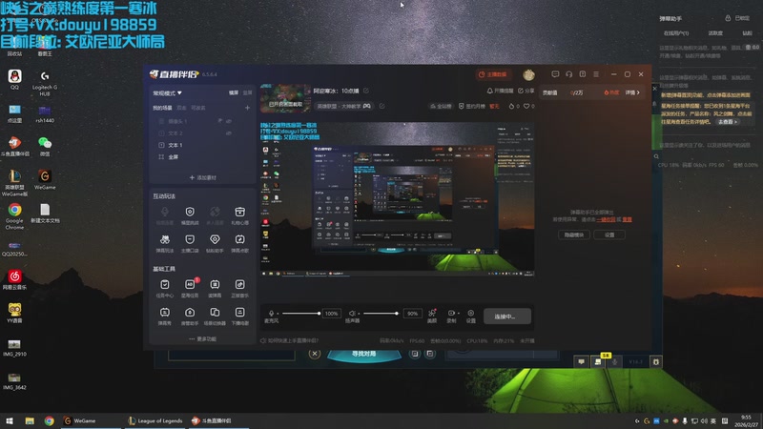763x429 pixels.
Task: Adjust the speaker volume slider
Action: [381, 314]
